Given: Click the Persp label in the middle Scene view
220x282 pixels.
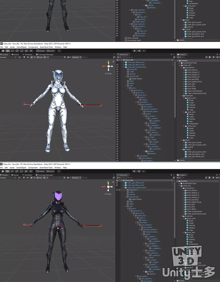Looking at the screenshot, I should pyautogui.click(x=108, y=73).
